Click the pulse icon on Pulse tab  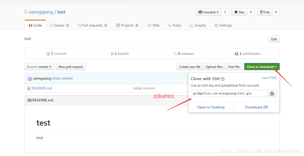tap(170, 25)
